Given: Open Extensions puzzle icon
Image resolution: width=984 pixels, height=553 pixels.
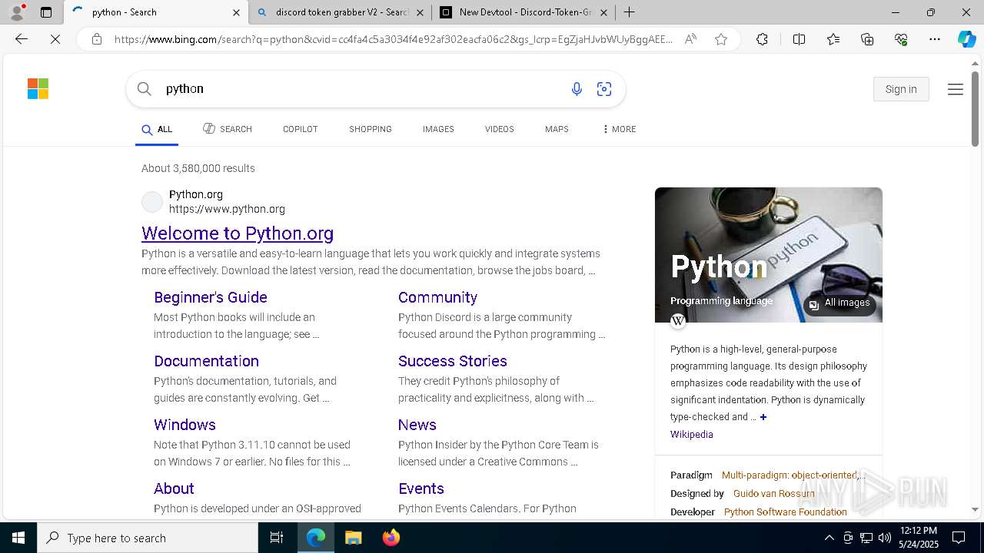Looking at the screenshot, I should point(762,39).
